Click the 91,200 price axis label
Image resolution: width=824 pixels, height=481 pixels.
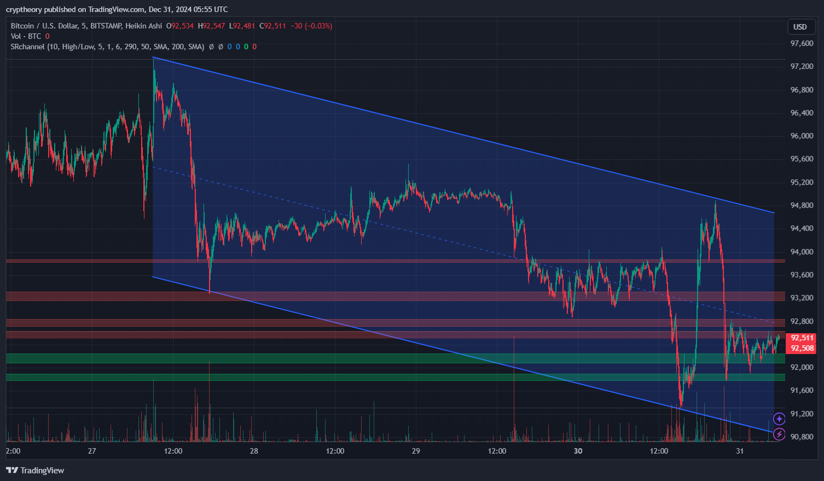(802, 414)
